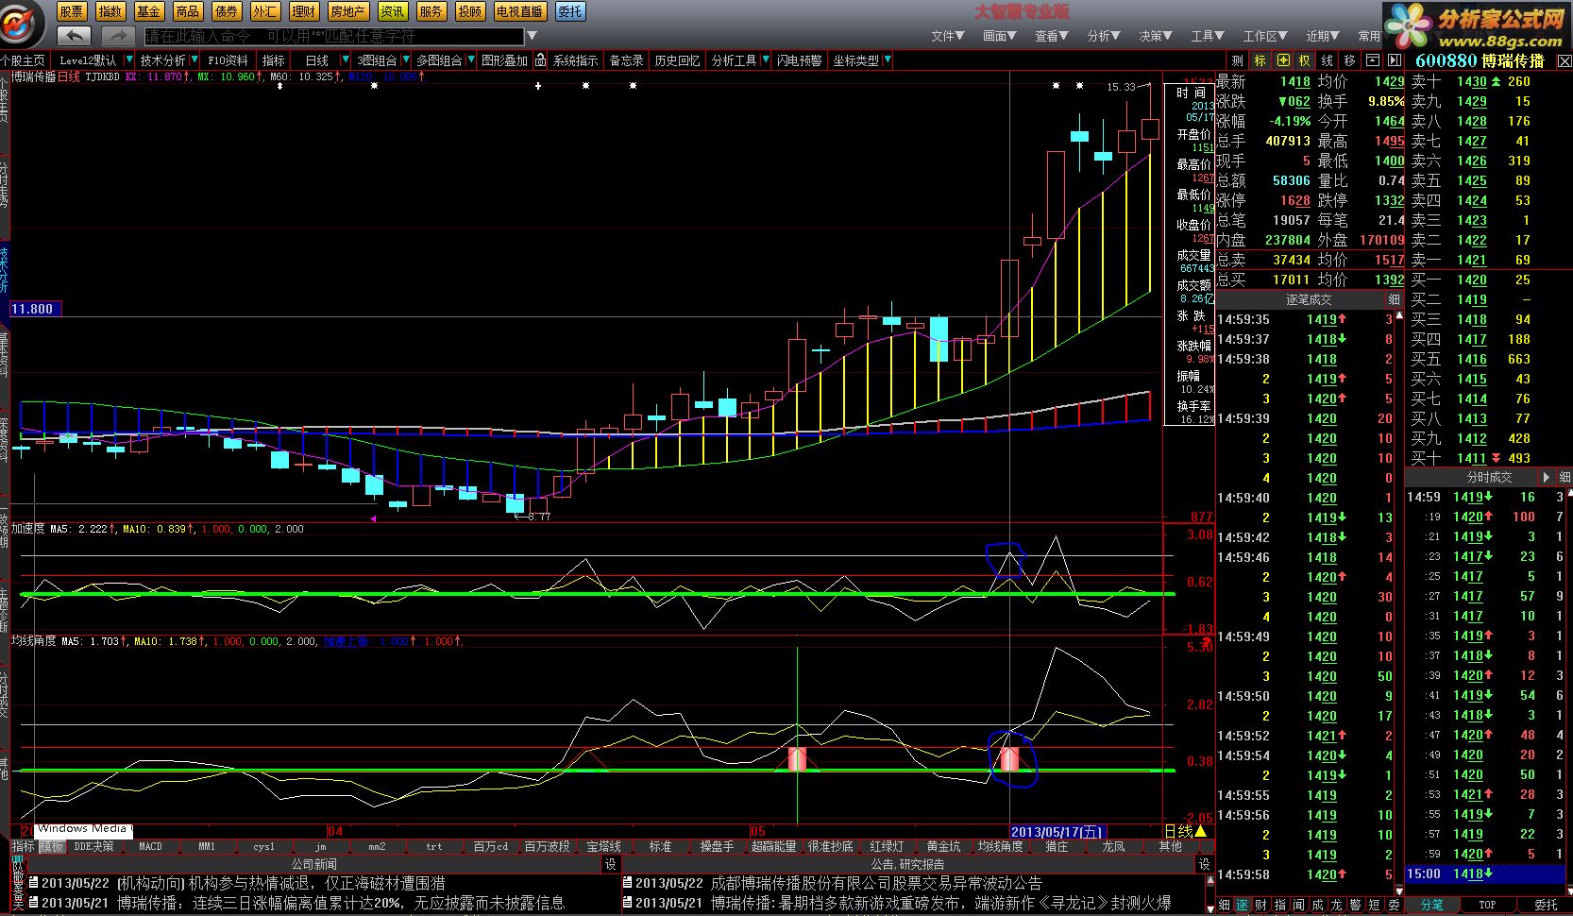Open the 历史回忆 toolbar item
This screenshot has height=916, width=1573.
click(677, 59)
